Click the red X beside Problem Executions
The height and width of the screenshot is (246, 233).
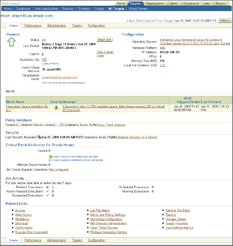coord(47,187)
